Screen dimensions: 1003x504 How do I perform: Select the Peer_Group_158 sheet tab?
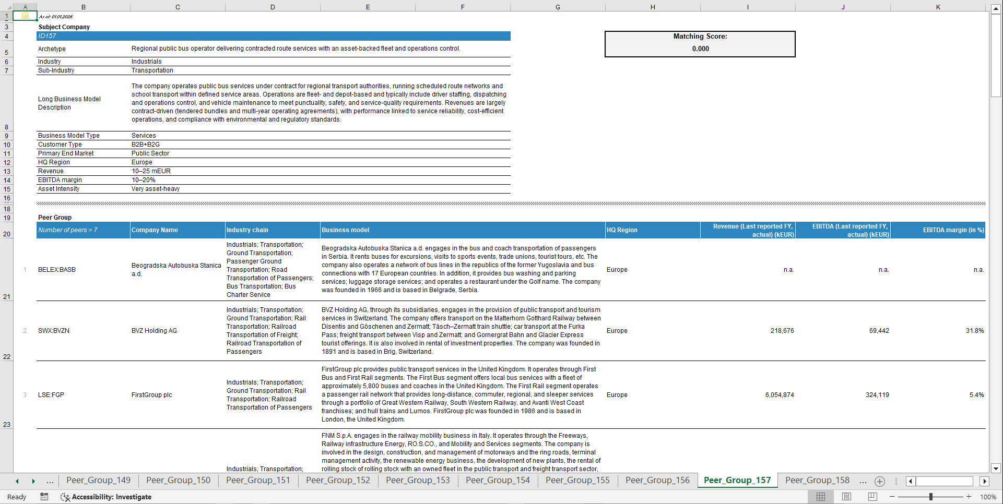point(817,481)
